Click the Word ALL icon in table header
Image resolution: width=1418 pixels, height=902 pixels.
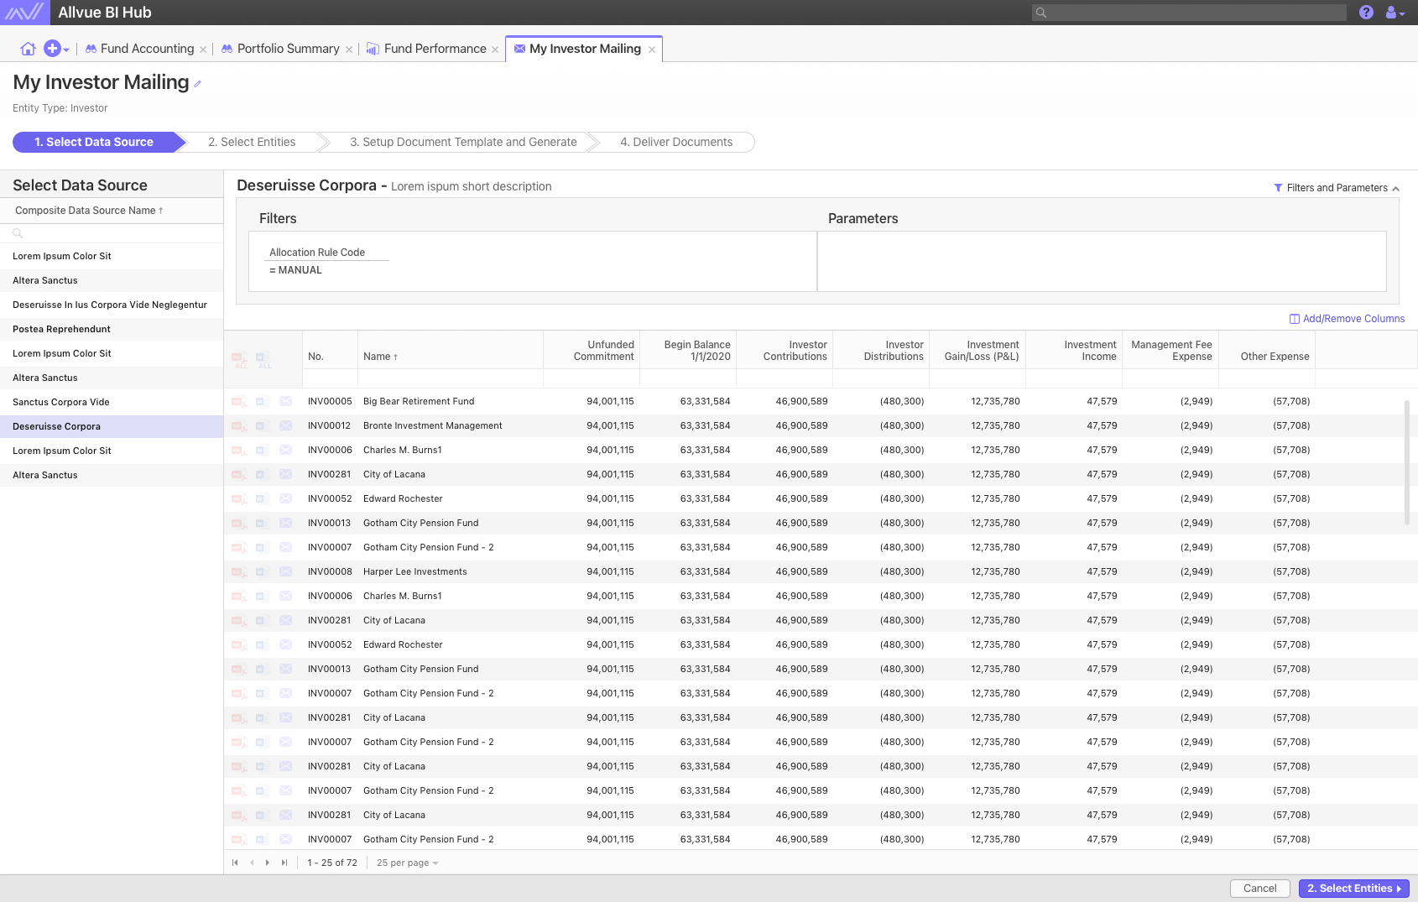tap(263, 360)
